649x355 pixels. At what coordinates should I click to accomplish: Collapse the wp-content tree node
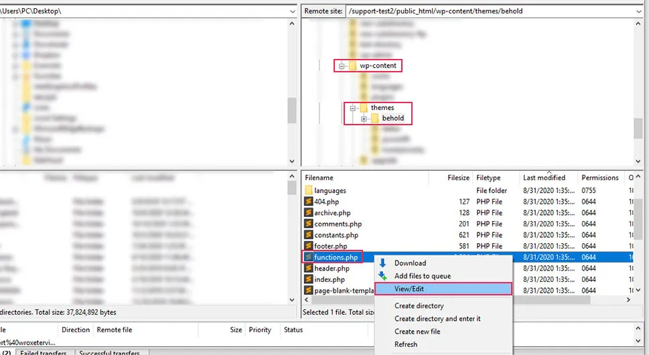click(x=342, y=66)
